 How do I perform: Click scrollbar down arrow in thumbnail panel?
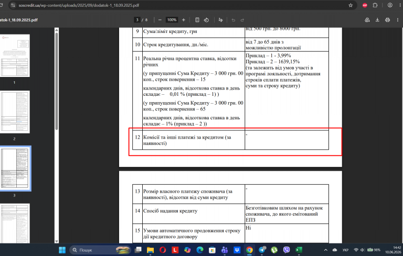(57, 241)
